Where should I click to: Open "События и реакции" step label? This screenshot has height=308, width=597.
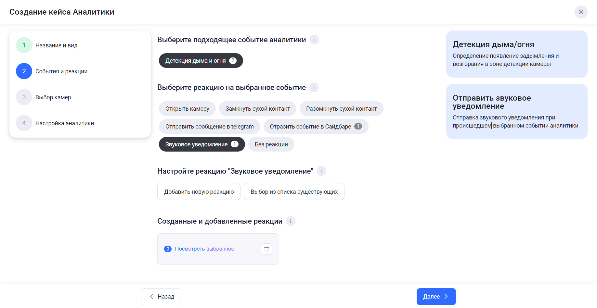click(61, 71)
